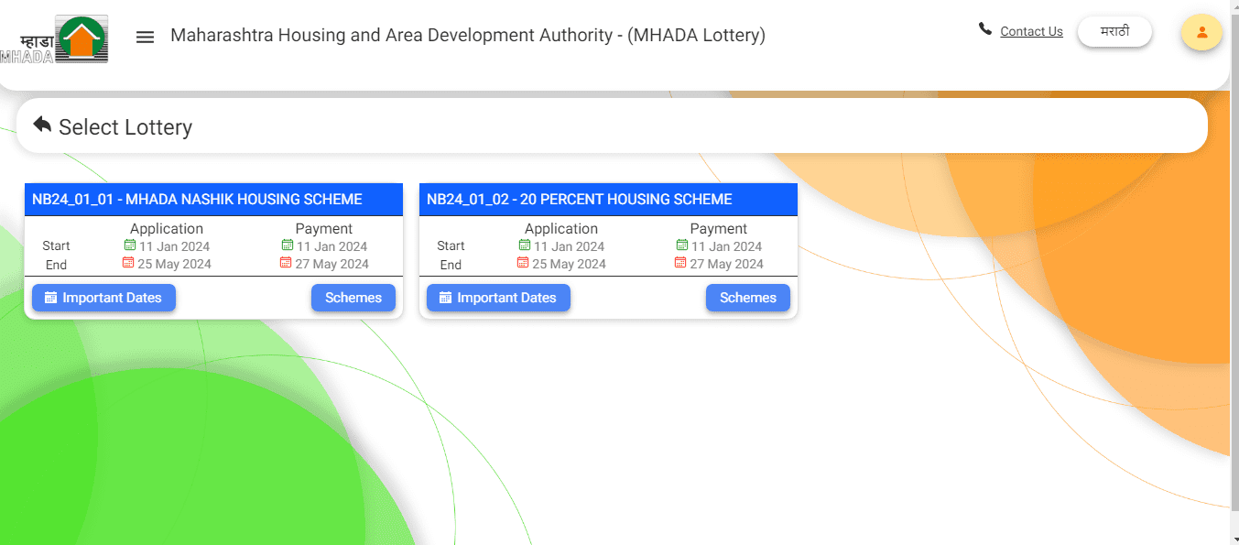Click calendar icon on 20 Percent Important Dates button
1239x545 pixels.
[x=445, y=298]
